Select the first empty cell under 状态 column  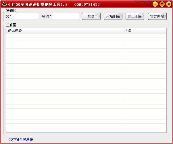tap(145, 35)
